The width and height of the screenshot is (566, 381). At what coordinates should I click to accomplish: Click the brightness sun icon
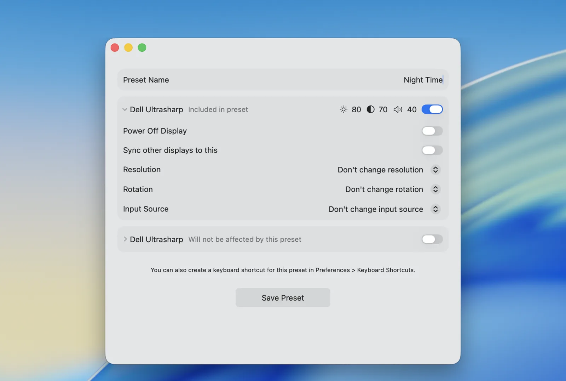click(343, 109)
